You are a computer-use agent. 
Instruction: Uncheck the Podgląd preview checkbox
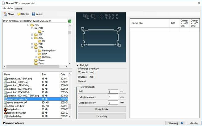click(78, 65)
